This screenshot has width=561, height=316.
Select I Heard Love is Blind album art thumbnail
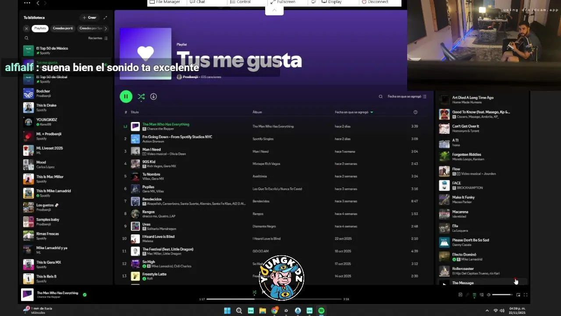[135, 239]
